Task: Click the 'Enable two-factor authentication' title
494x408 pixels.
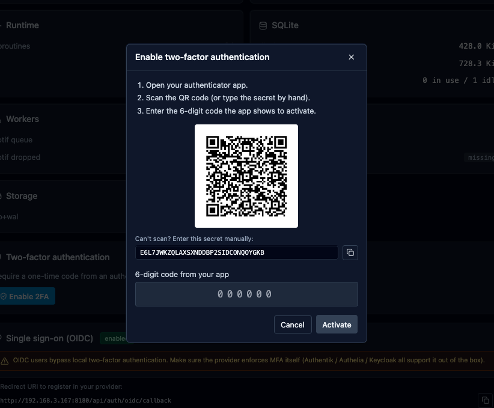Action: pyautogui.click(x=203, y=57)
